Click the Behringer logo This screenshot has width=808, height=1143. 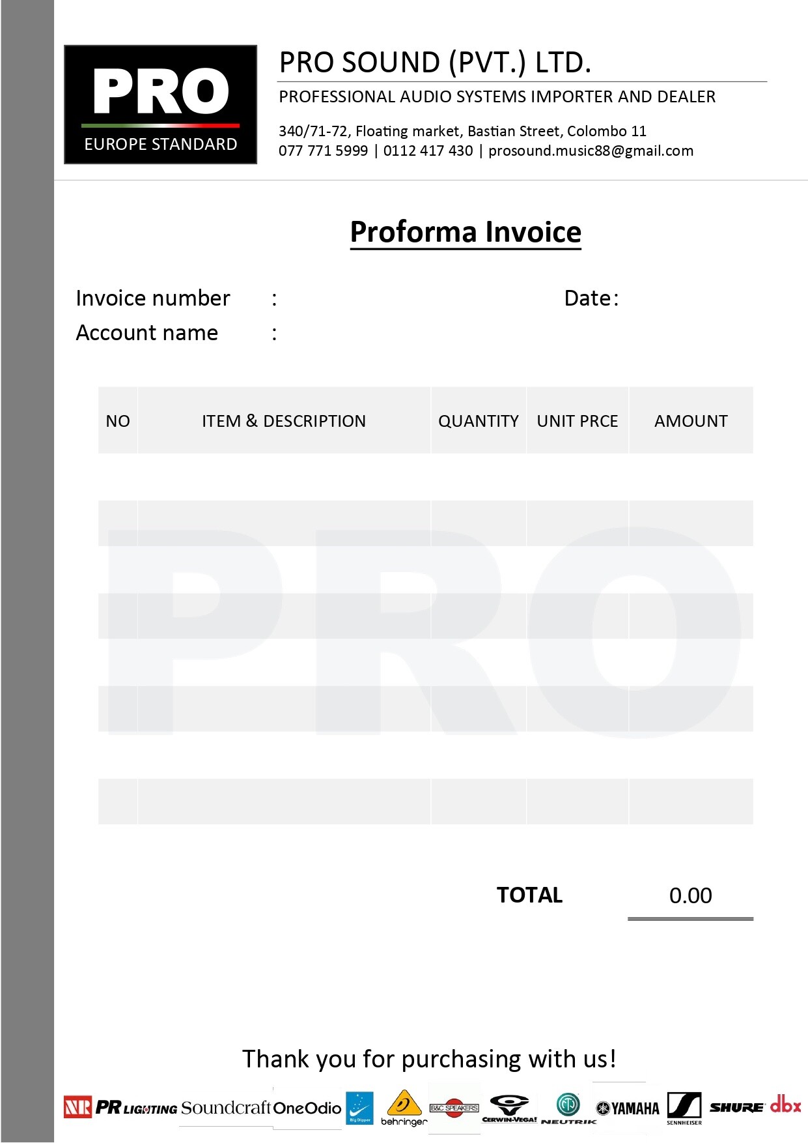[x=404, y=1108]
